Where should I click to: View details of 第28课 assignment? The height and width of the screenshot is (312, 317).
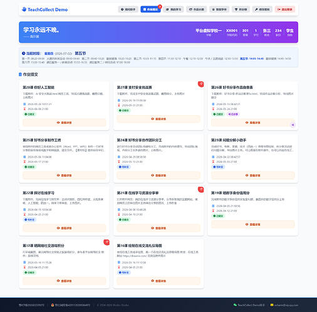tap(65, 123)
